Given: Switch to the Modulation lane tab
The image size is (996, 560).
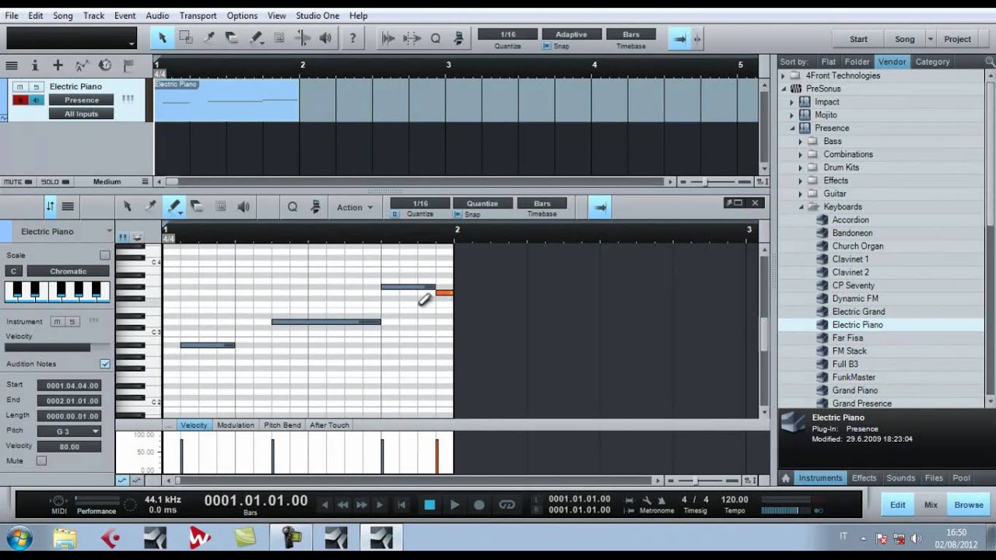Looking at the screenshot, I should pos(236,425).
